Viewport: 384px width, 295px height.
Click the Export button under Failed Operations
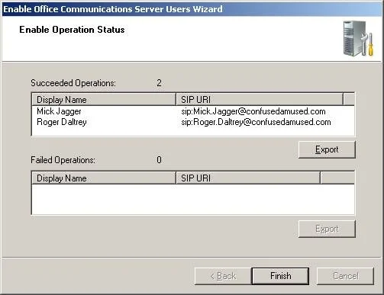pyautogui.click(x=327, y=229)
